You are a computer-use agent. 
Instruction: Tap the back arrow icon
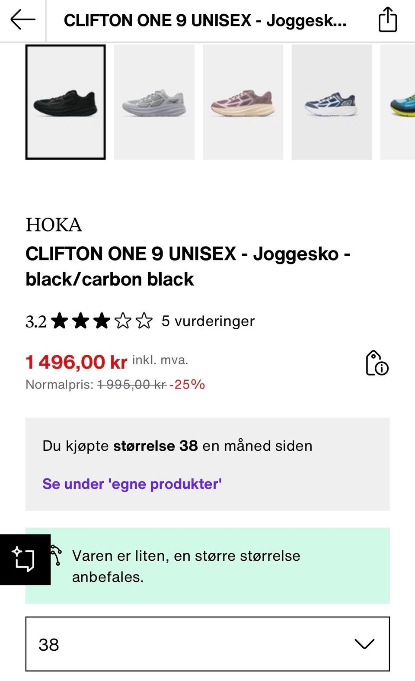(22, 20)
